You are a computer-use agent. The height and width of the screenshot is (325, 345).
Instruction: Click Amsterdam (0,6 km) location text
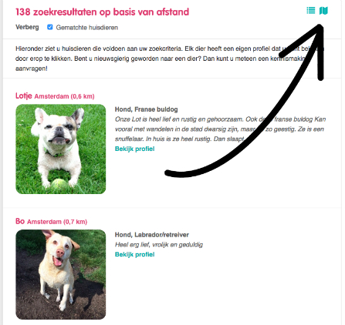point(64,96)
